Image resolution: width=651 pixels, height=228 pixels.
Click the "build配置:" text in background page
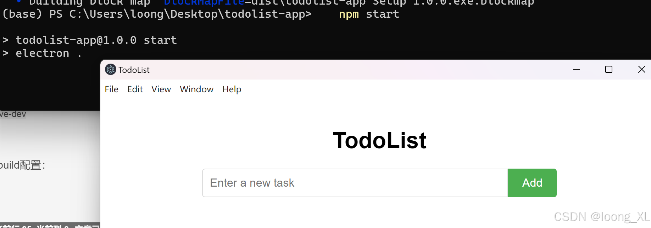22,165
